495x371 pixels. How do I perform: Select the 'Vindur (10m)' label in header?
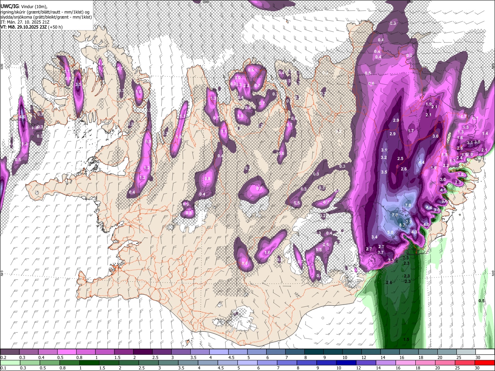pyautogui.click(x=34, y=6)
